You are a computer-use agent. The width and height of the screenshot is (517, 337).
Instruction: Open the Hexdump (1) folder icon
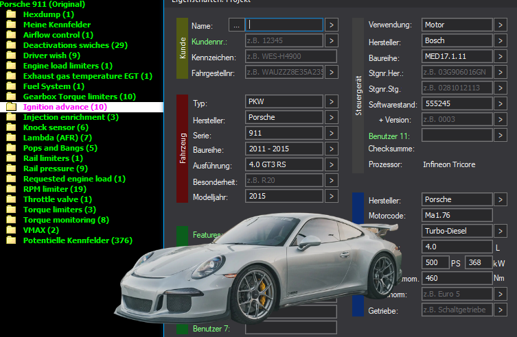tap(11, 14)
